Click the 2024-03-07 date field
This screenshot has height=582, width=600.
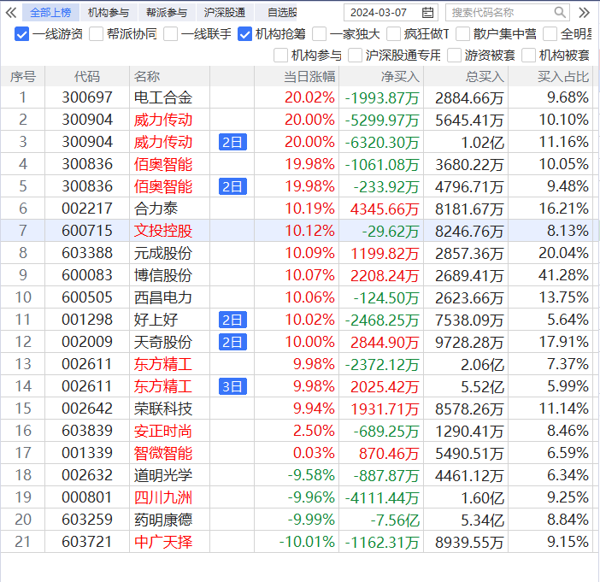[x=391, y=13]
